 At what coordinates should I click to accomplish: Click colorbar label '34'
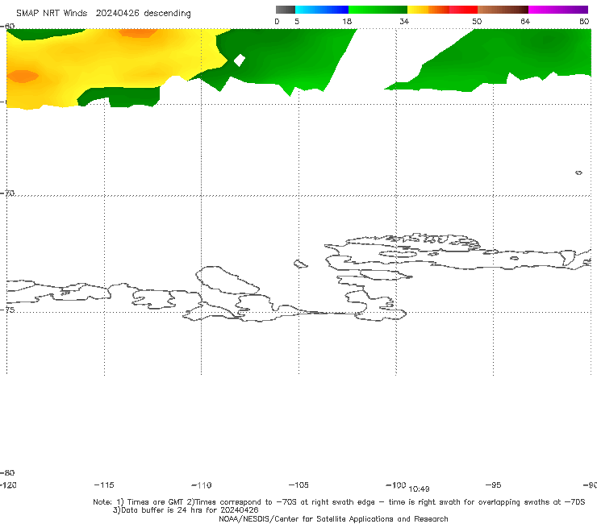pyautogui.click(x=404, y=21)
